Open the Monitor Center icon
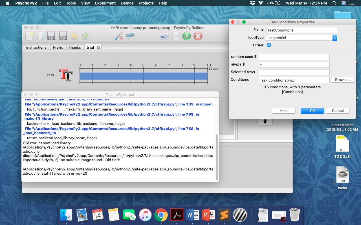The width and height of the screenshot is (361, 225). coord(130,36)
